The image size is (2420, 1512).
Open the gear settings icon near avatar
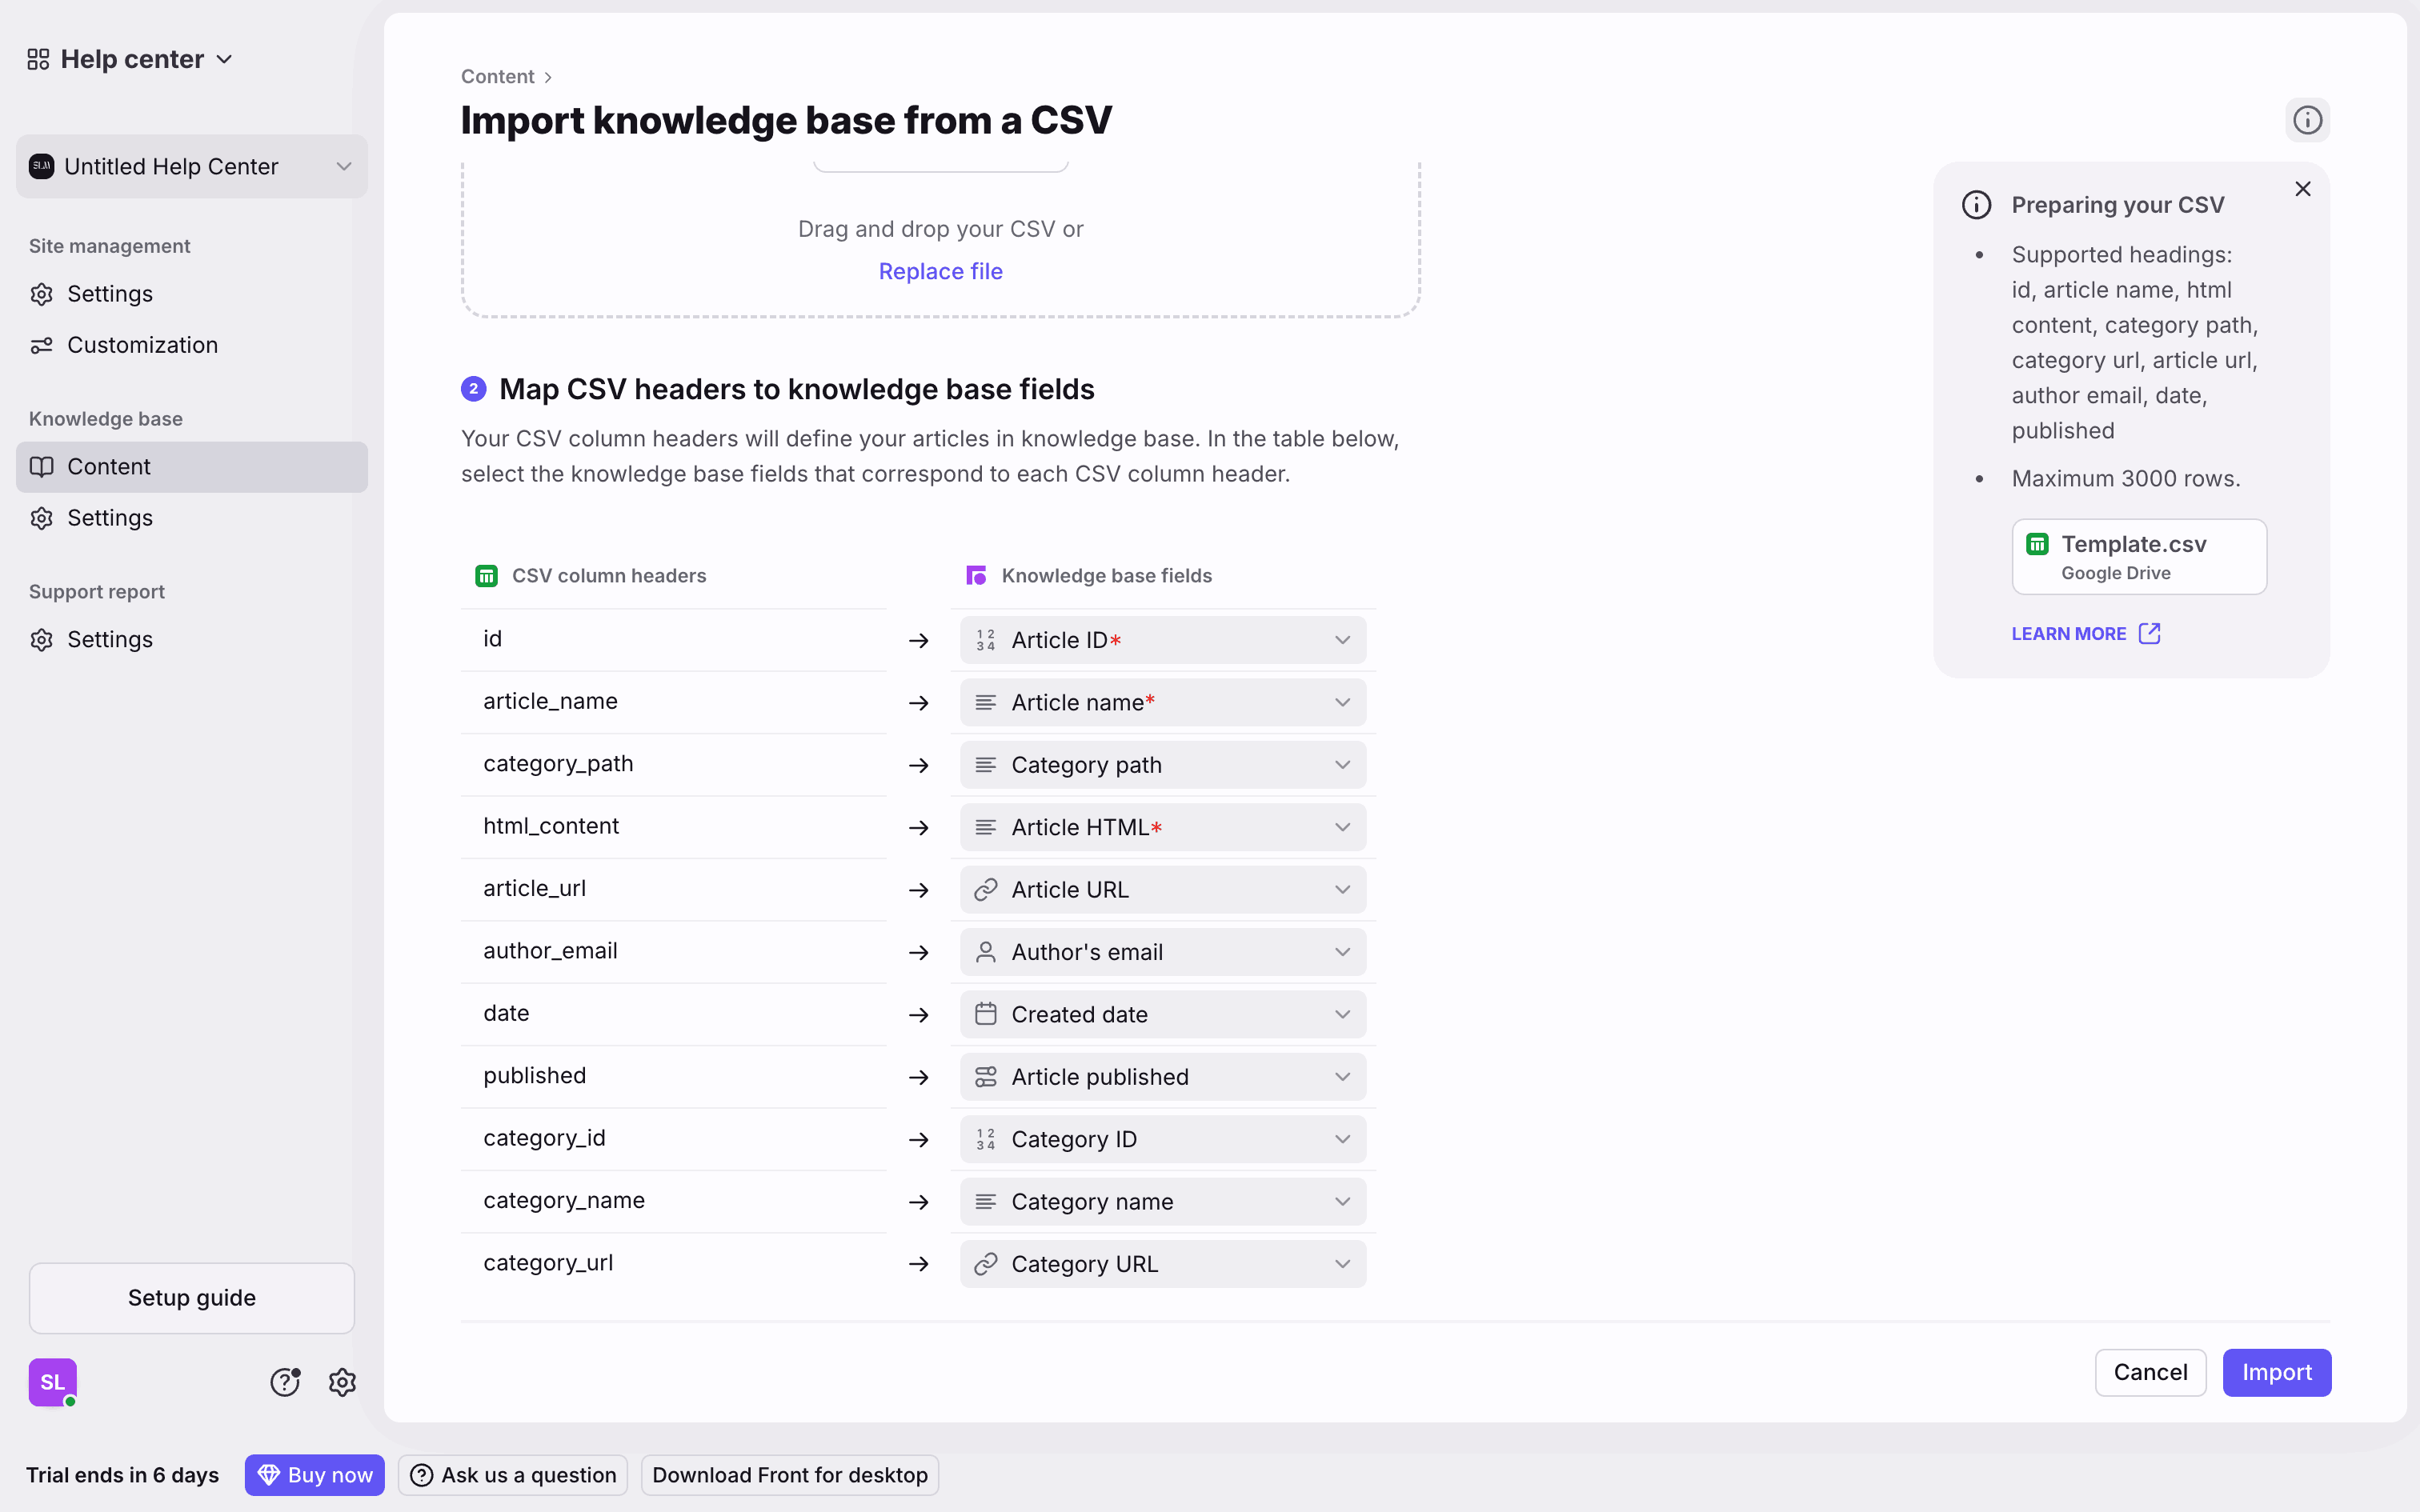pos(342,1382)
